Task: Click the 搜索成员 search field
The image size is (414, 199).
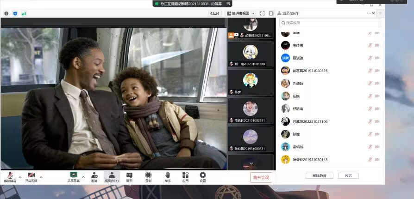Action: [330, 23]
